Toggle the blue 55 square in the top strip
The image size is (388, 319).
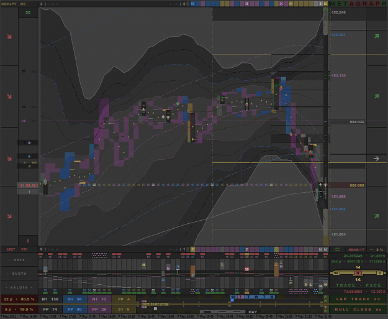[x=192, y=4]
